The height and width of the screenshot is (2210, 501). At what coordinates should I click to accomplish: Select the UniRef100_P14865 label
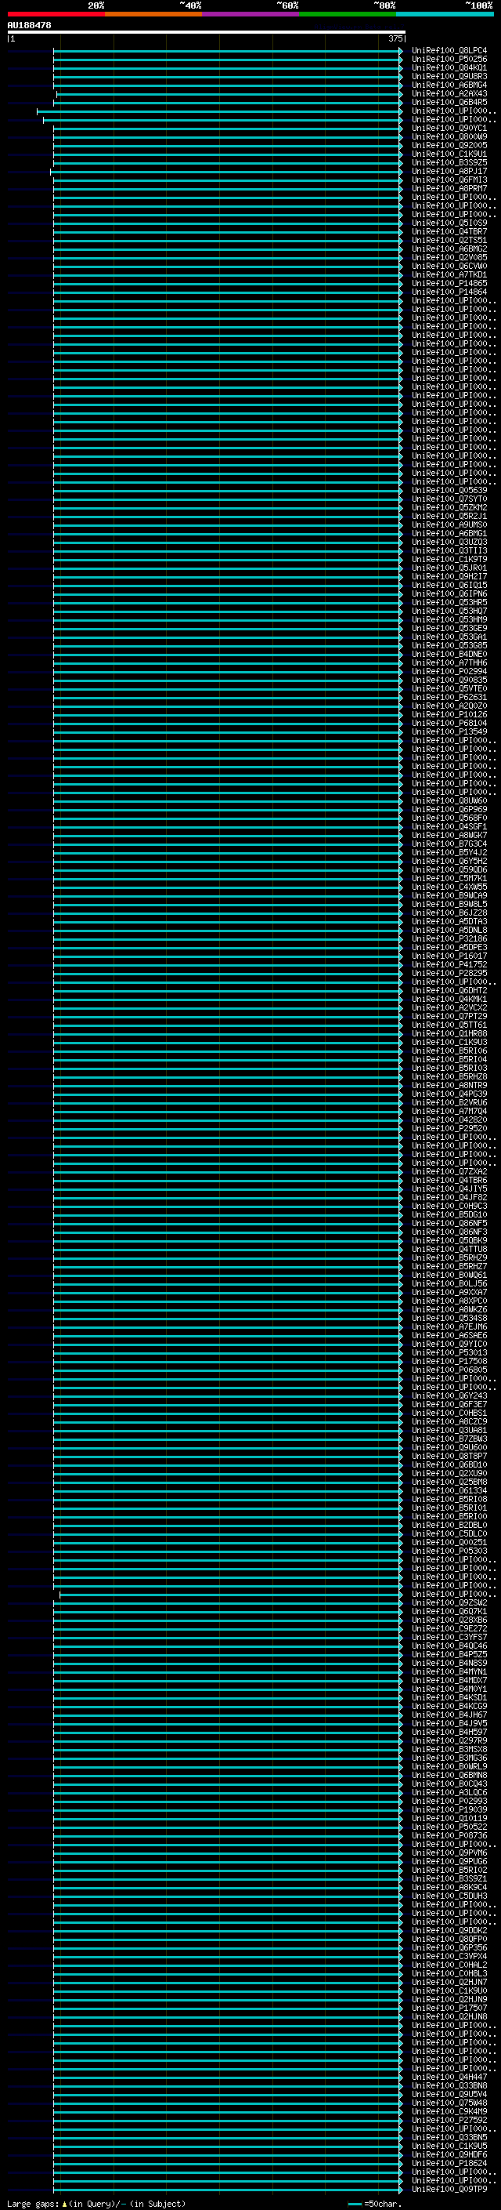click(x=449, y=283)
